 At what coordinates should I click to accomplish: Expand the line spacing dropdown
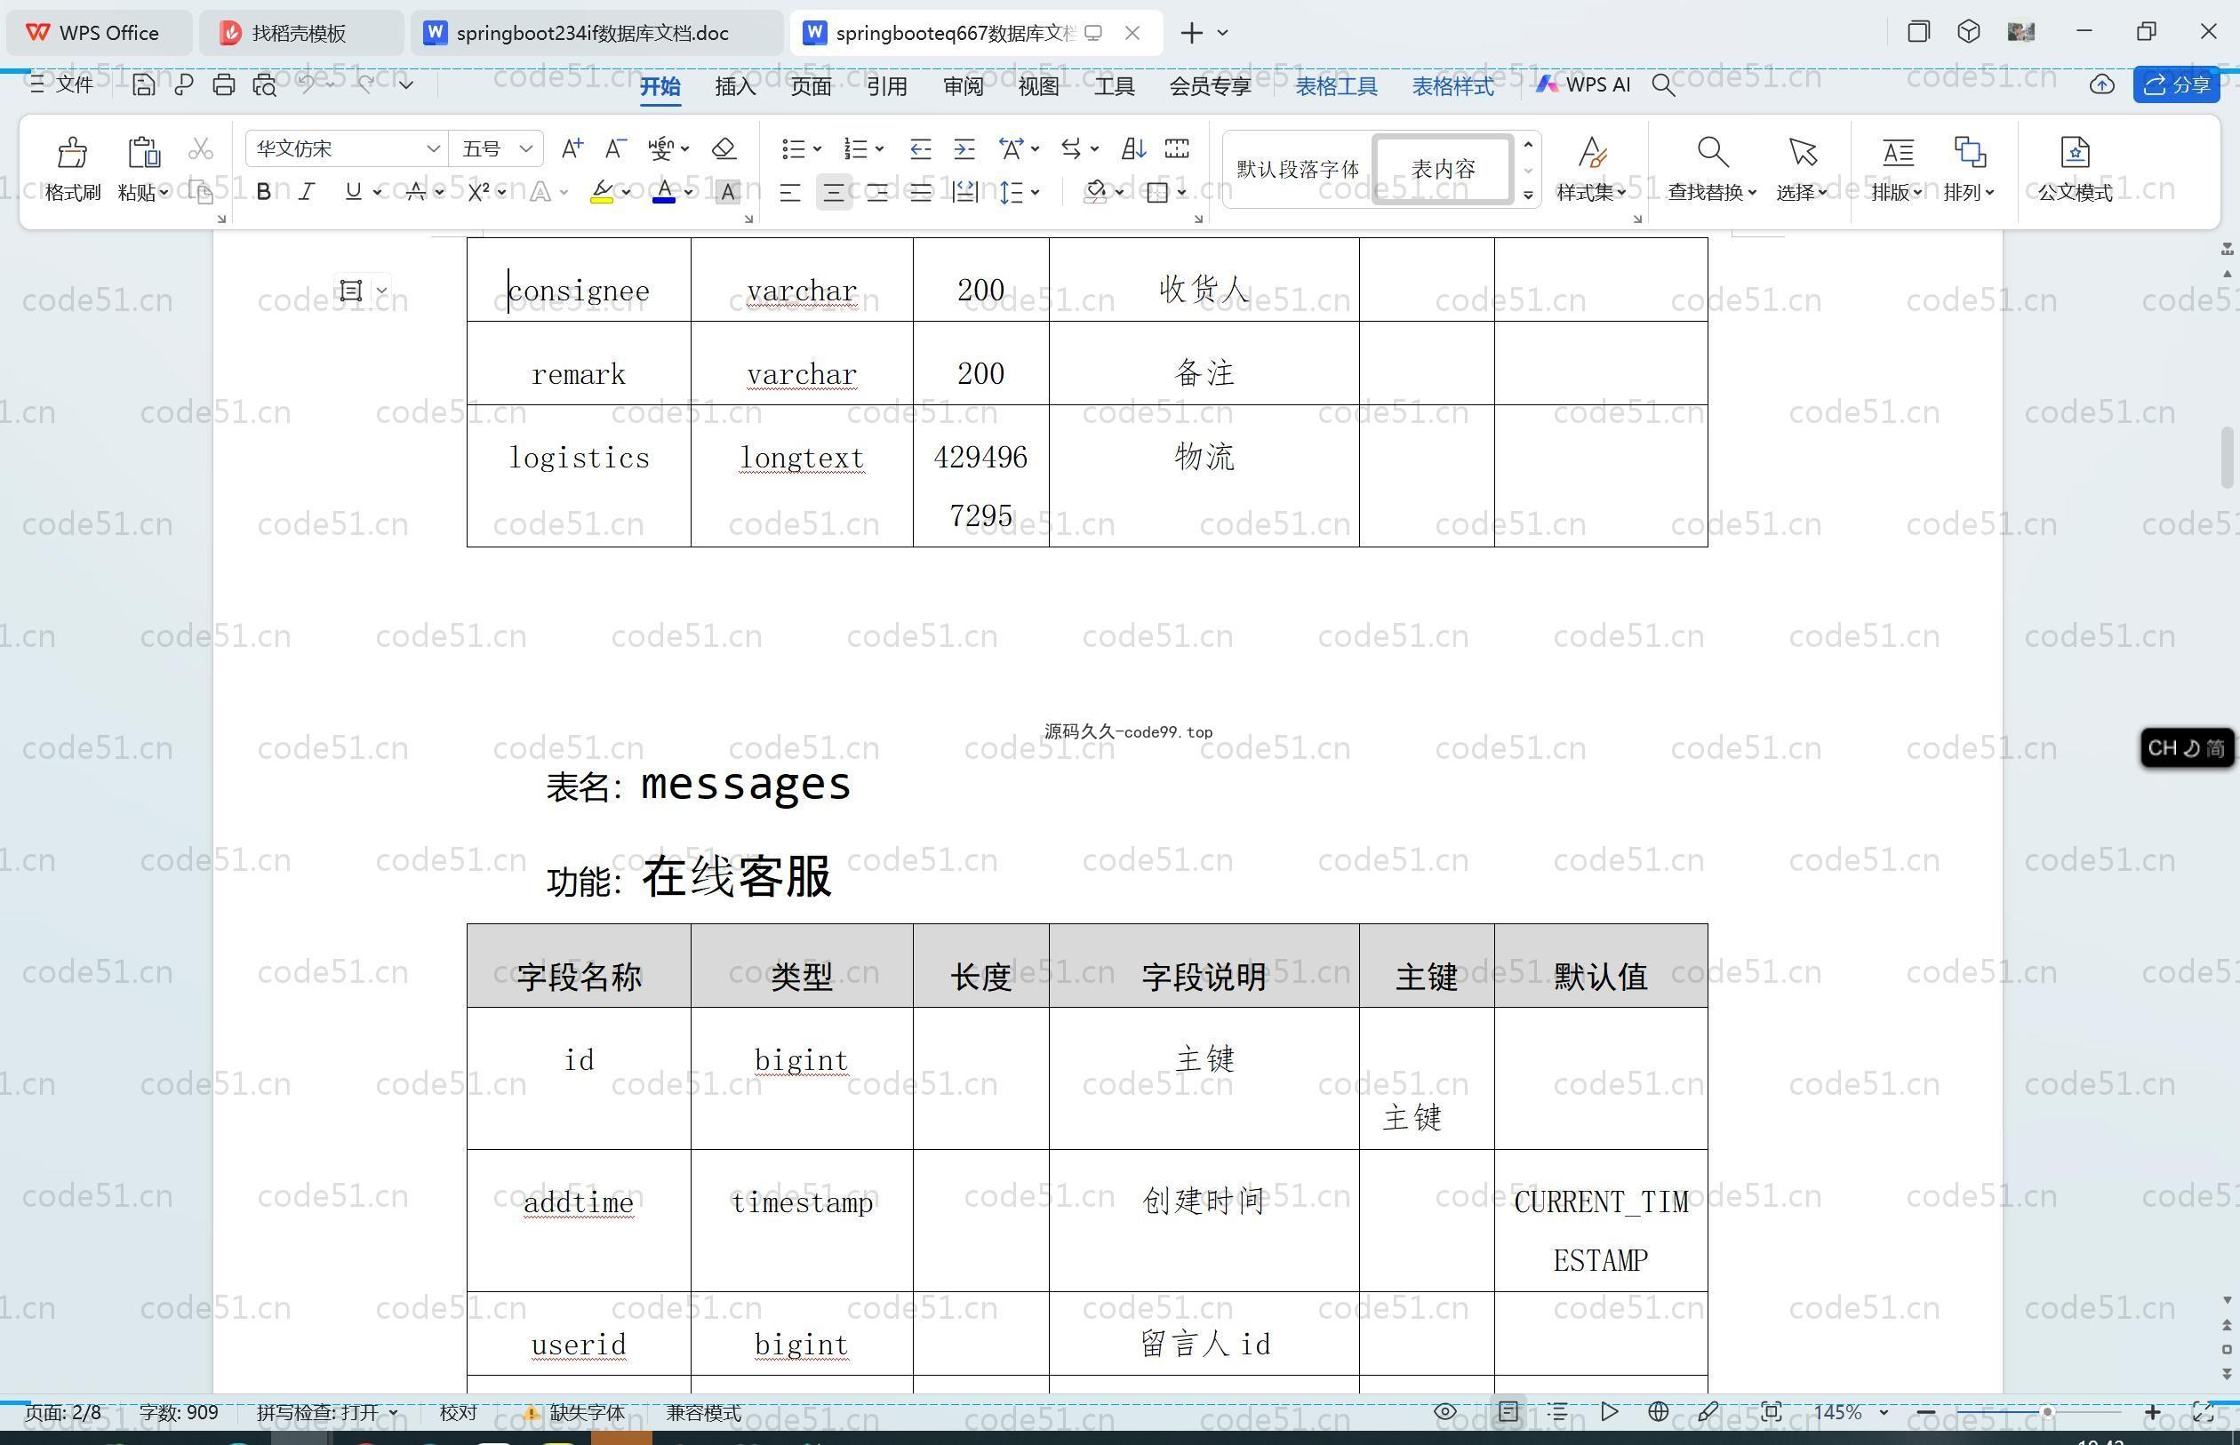(1035, 192)
